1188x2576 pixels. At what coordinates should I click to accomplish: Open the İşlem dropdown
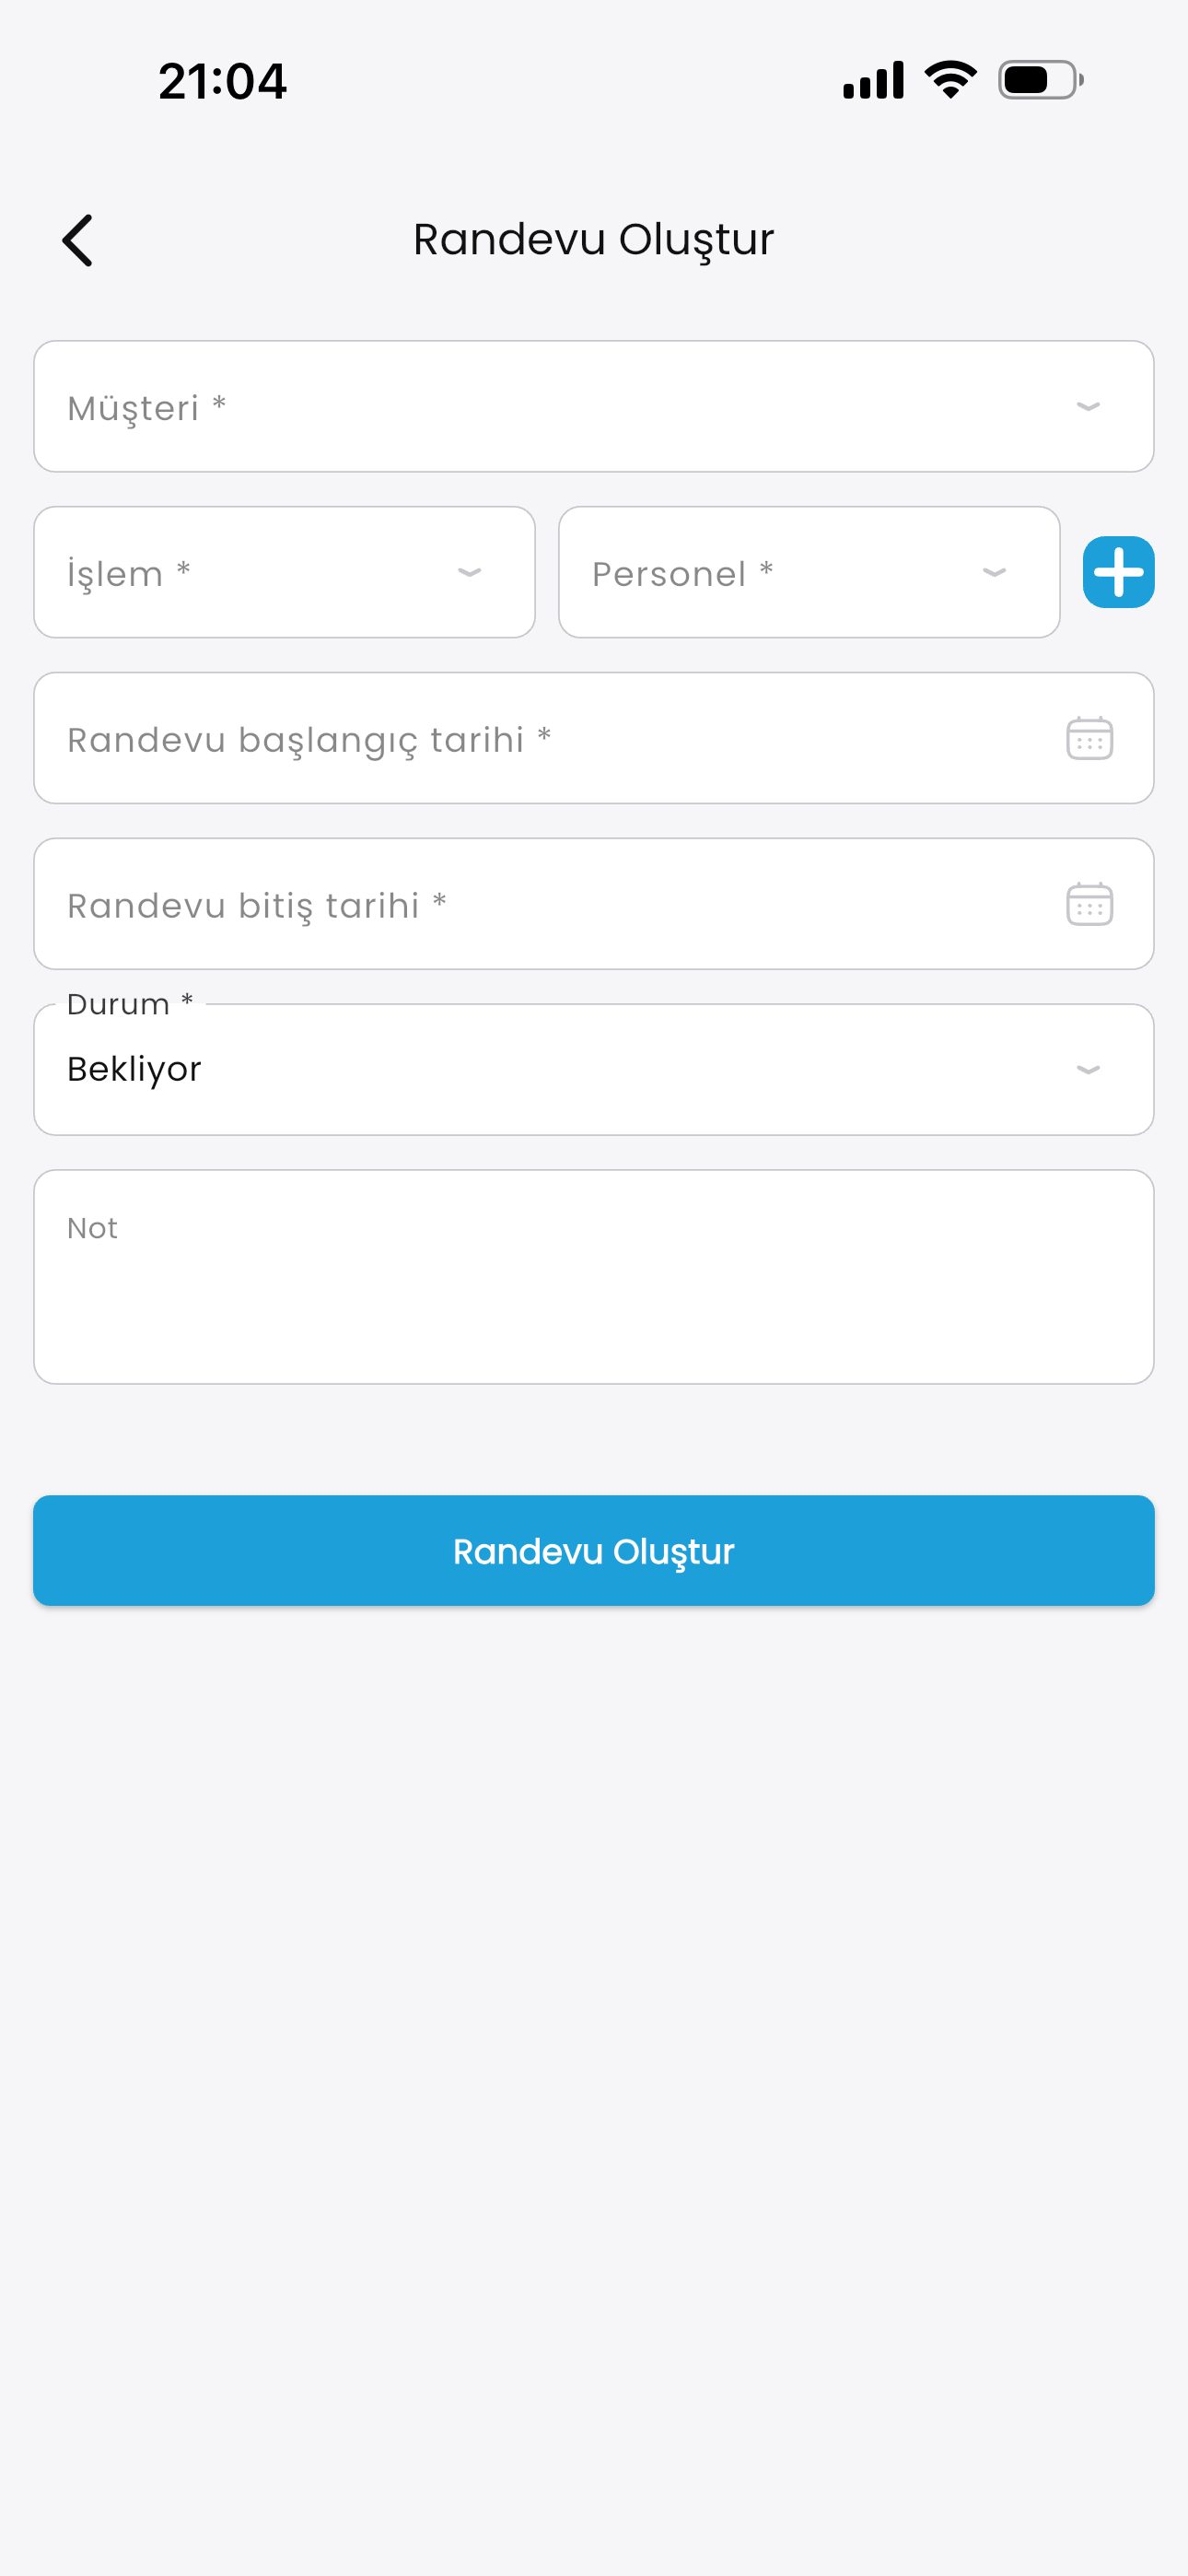pos(250,573)
